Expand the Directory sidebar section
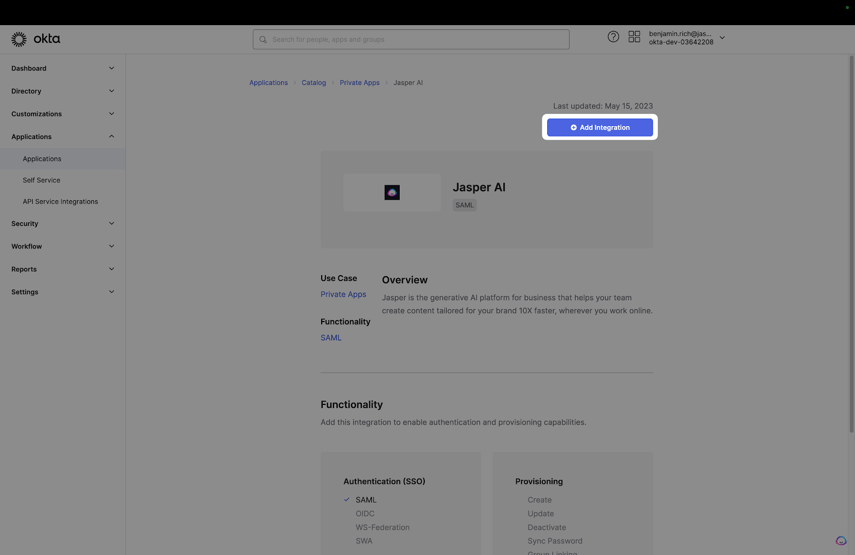855x555 pixels. 111,91
